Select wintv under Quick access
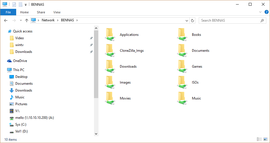This screenshot has width=270, height=143. (20, 45)
